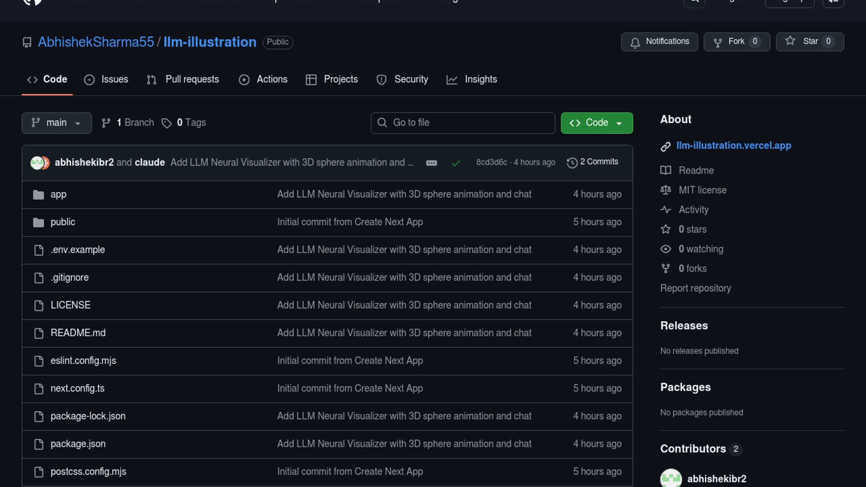Open the Activity pulse link
Image resolution: width=866 pixels, height=487 pixels.
693,210
